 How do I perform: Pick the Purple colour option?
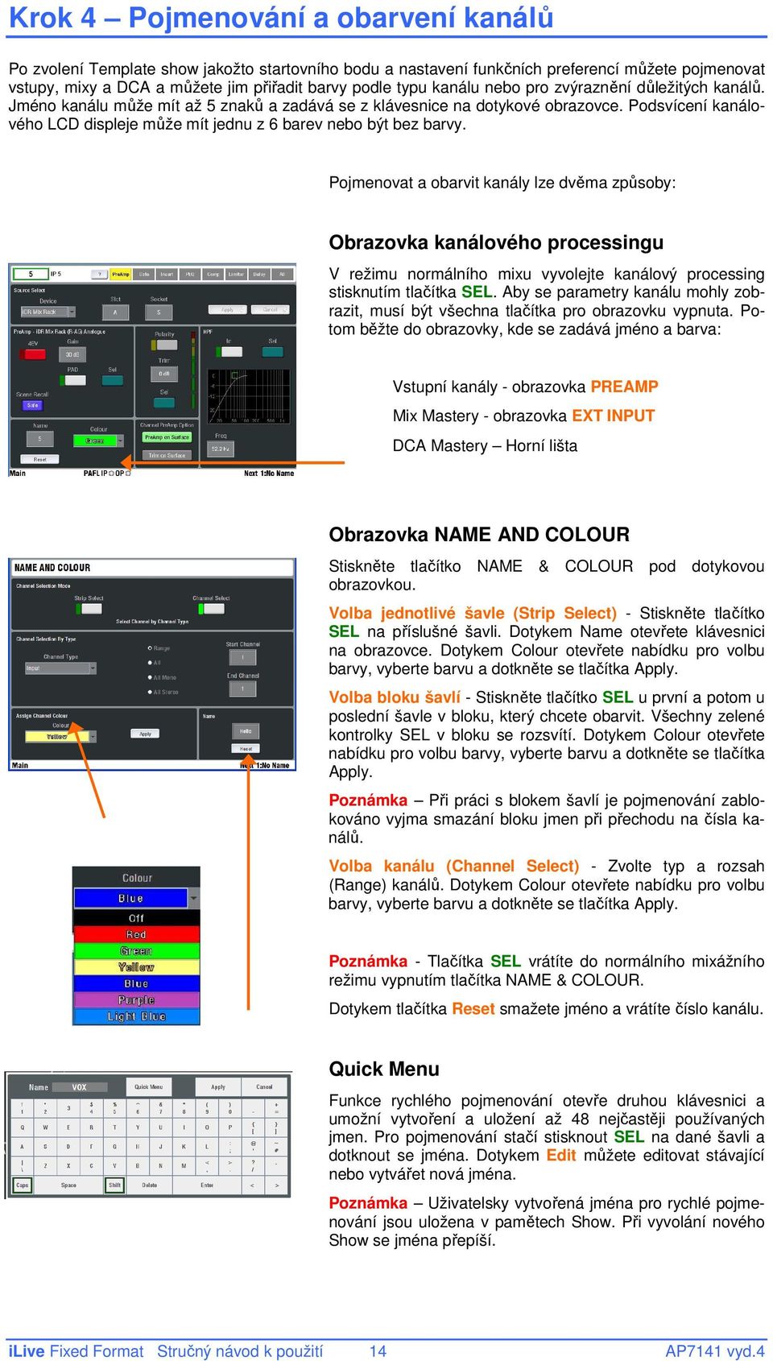pyautogui.click(x=136, y=999)
